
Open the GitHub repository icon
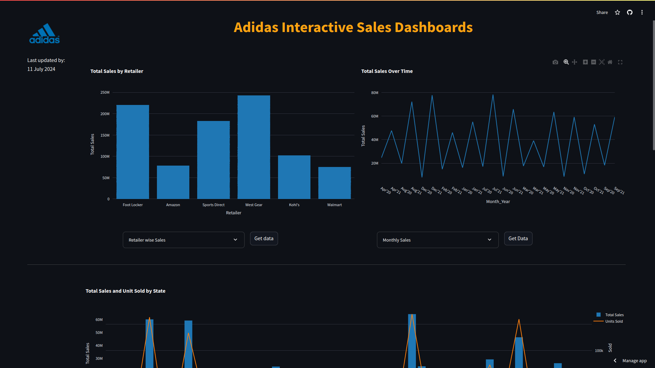(630, 13)
